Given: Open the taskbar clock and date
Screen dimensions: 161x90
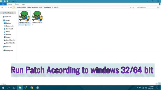Looking at the screenshot, I should 151,88.
